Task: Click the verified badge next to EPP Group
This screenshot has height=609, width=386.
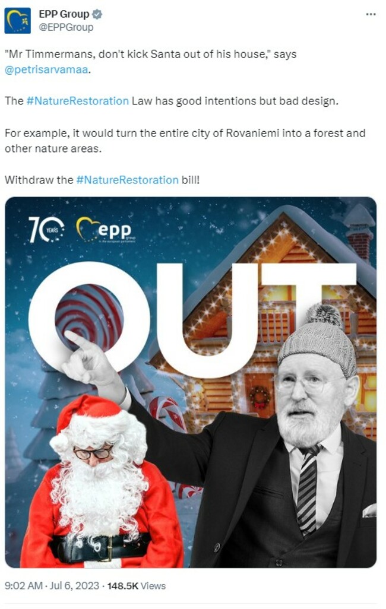Action: click(x=97, y=14)
